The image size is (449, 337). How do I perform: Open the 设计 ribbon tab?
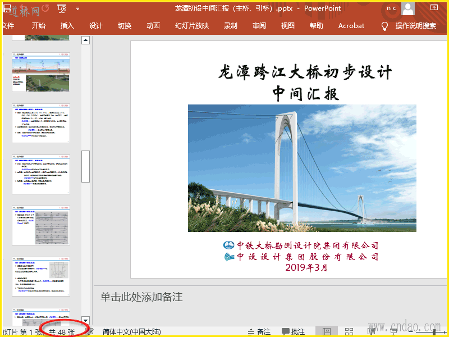tap(95, 25)
